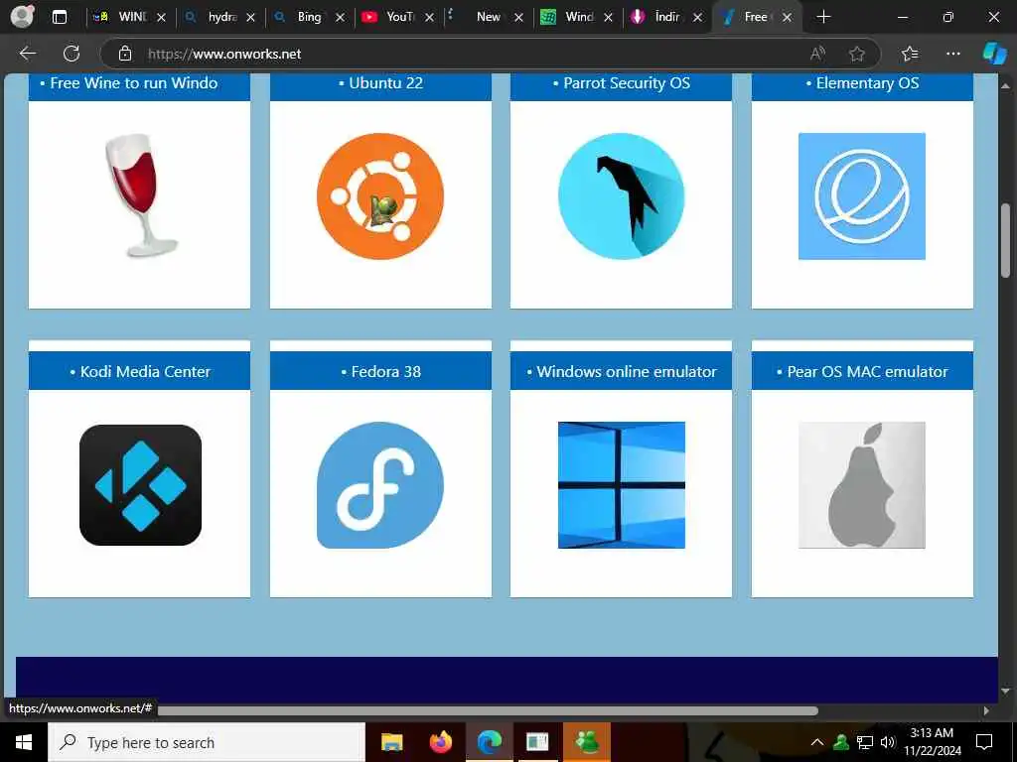
Task: Click the Type here to search box
Action: [207, 742]
